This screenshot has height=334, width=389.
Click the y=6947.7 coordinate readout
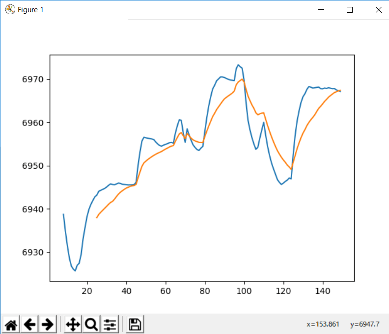pos(365,325)
